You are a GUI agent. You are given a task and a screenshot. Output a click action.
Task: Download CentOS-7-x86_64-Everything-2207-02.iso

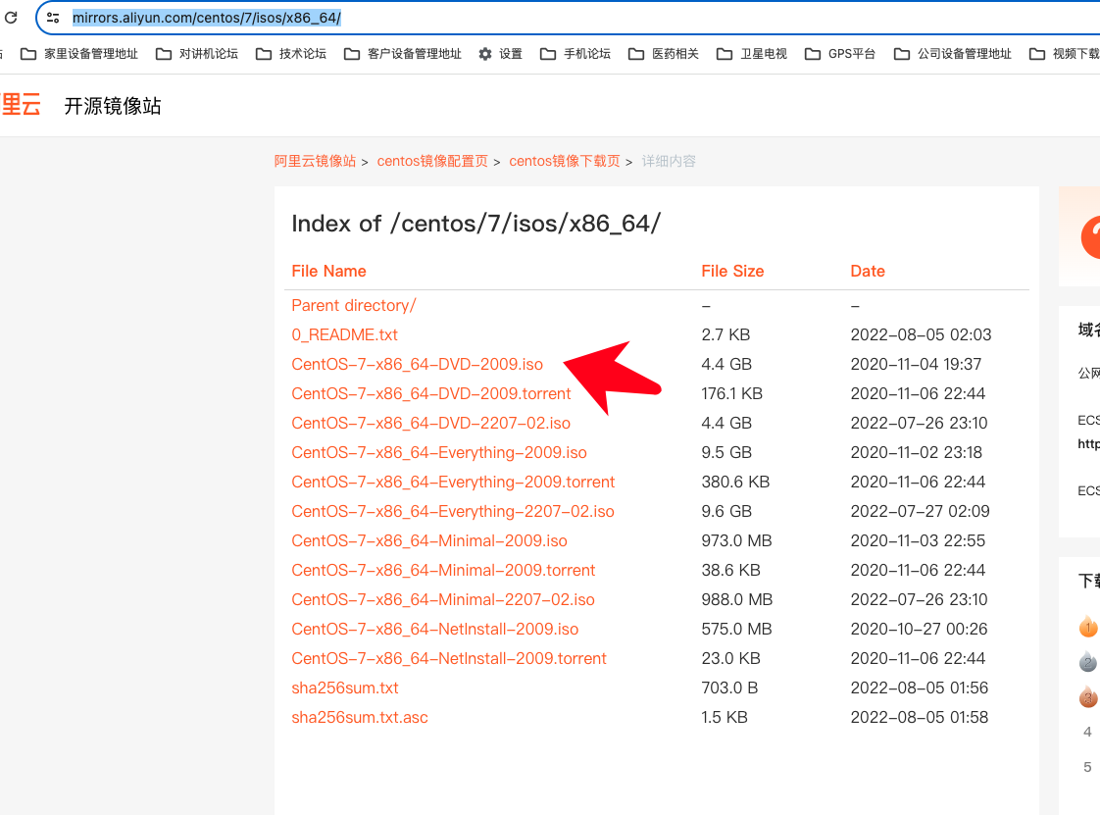[453, 512]
